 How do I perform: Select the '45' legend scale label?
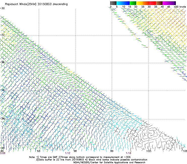(169, 7)
